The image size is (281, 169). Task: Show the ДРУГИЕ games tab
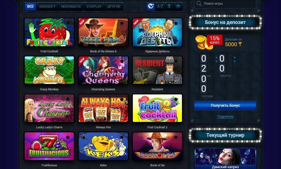[114, 6]
